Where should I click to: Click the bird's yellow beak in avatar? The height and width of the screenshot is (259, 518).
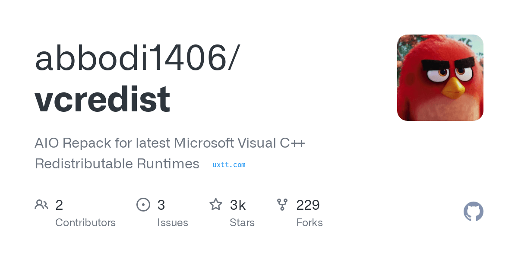coord(453,87)
